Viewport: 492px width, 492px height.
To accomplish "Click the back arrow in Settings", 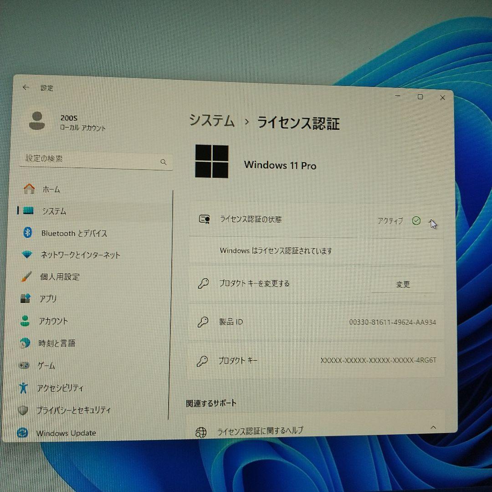I will coord(26,88).
